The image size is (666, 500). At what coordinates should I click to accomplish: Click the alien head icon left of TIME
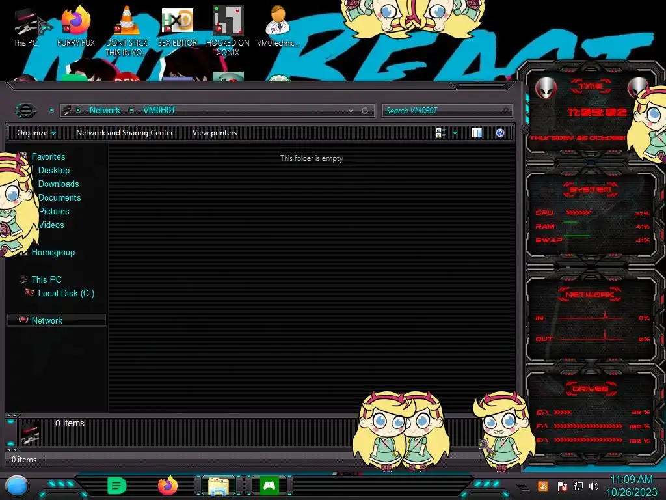pos(546,89)
